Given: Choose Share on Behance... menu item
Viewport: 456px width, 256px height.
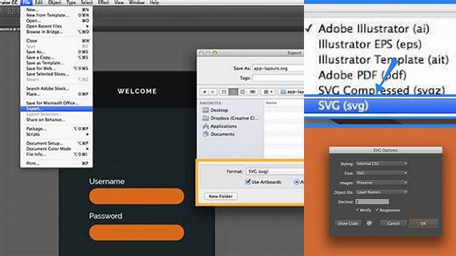Looking at the screenshot, I should (56, 119).
